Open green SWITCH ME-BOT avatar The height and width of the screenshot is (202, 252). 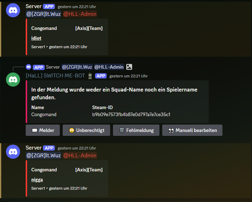13,80
